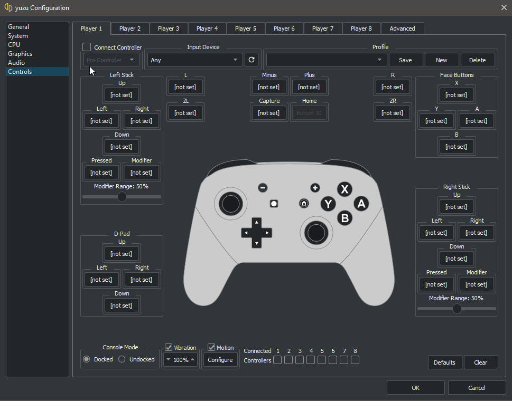Select General in the sidebar
Viewport: 512px width, 401px height.
point(38,27)
